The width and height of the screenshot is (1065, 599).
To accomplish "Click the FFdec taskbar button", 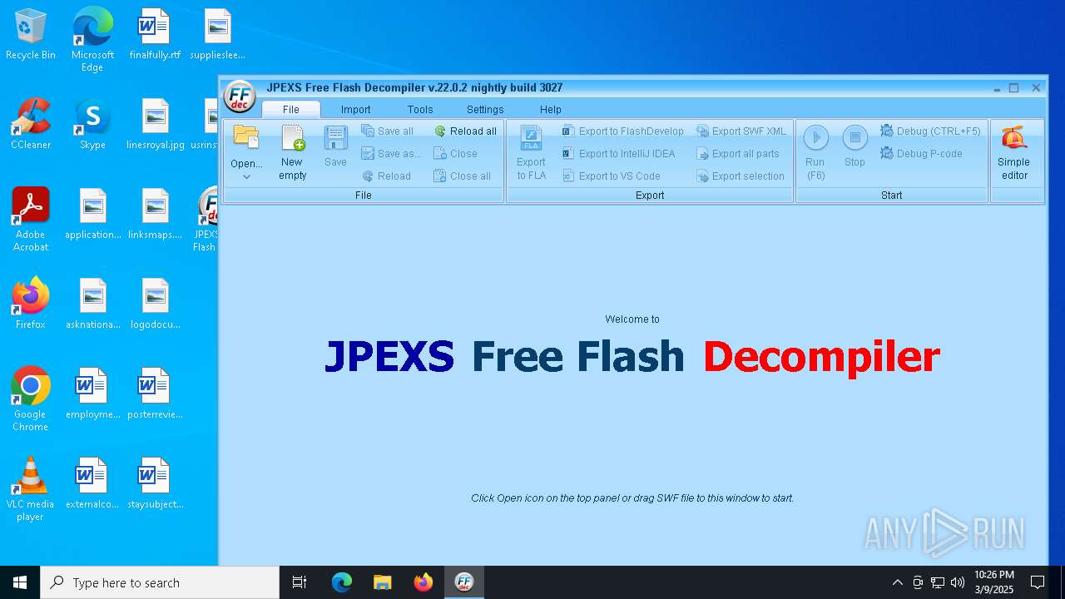I will (464, 582).
